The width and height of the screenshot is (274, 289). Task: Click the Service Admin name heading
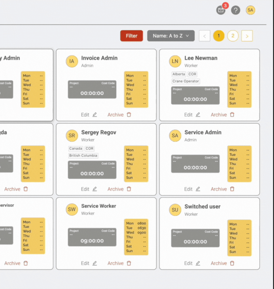pos(203,132)
